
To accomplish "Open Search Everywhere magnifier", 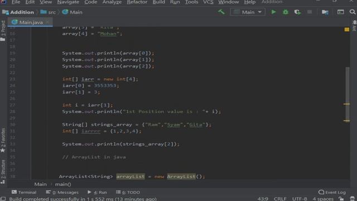I will pyautogui.click(x=353, y=12).
